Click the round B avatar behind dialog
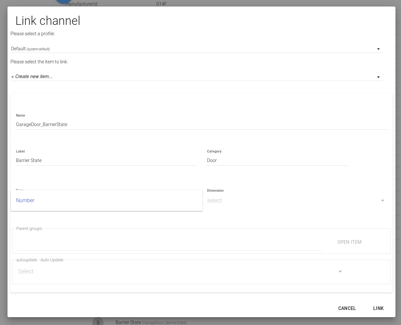The image size is (401, 325). [98, 321]
